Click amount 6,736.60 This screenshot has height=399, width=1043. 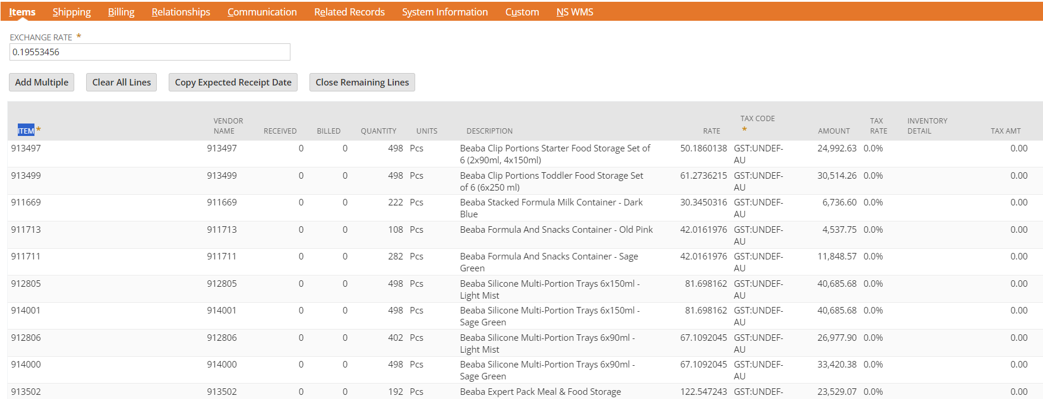(839, 202)
